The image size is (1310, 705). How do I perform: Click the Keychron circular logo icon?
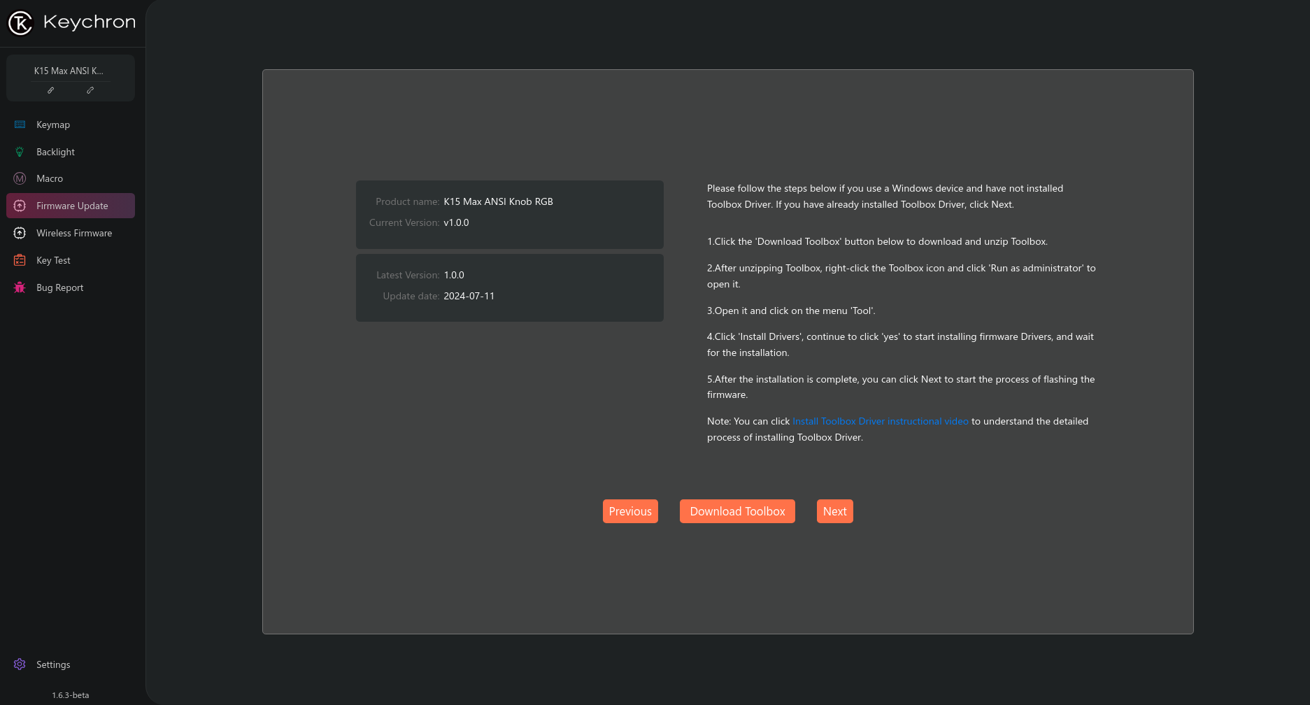click(x=20, y=23)
